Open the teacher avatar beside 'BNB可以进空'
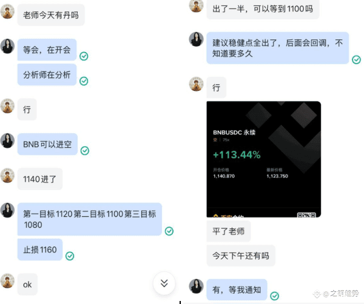Viewport: 364px width, 304px height. 7,140
